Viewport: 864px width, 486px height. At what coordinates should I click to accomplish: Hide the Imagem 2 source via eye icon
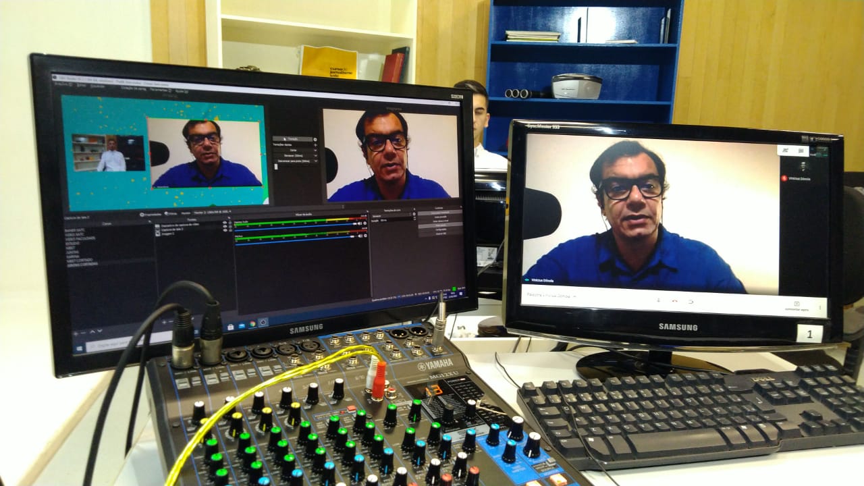point(225,230)
